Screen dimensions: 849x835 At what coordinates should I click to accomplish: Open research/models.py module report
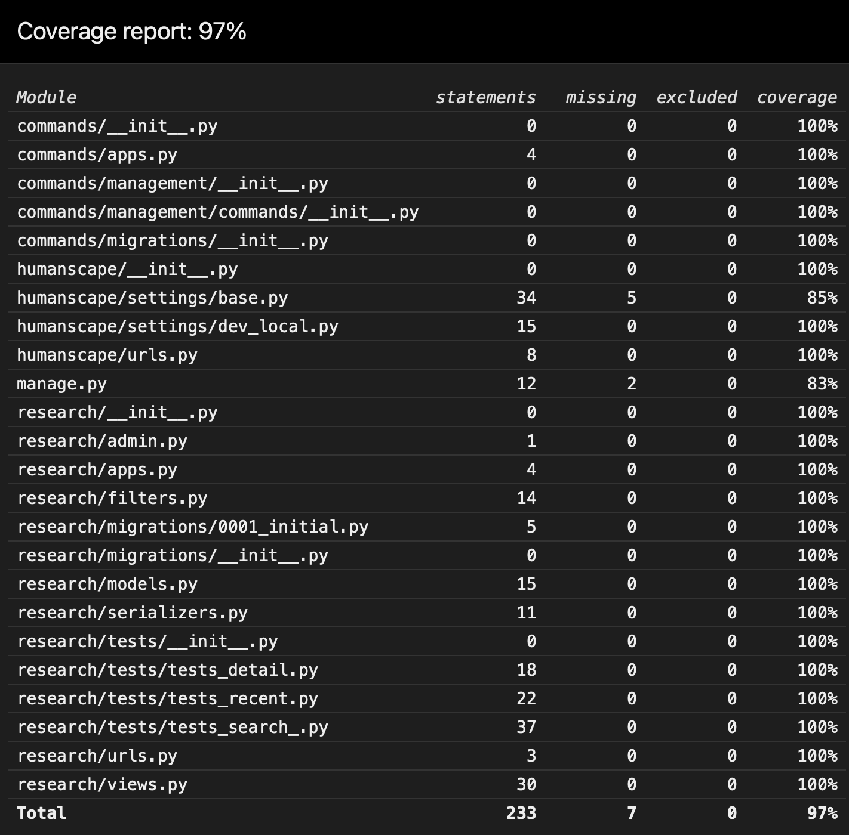click(107, 584)
